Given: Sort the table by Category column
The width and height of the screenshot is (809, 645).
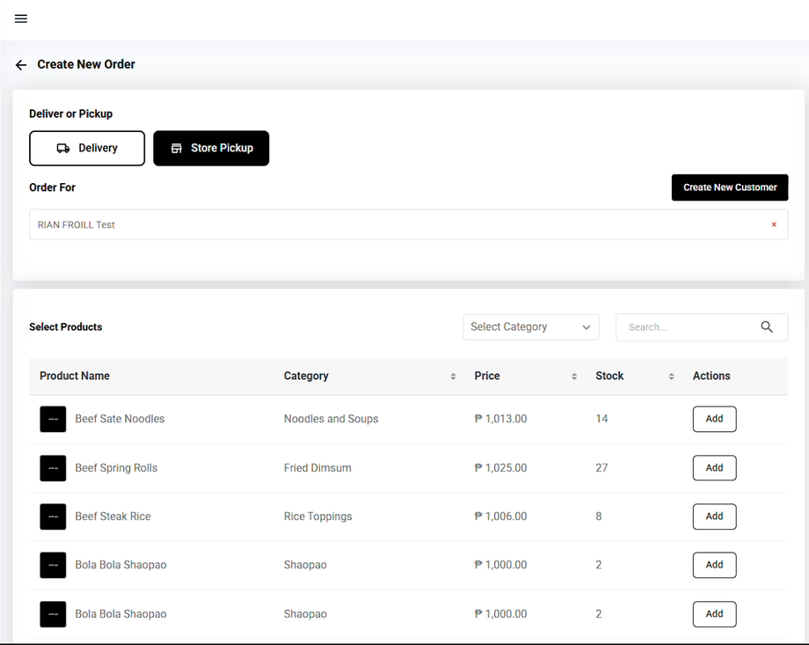Looking at the screenshot, I should pyautogui.click(x=453, y=377).
